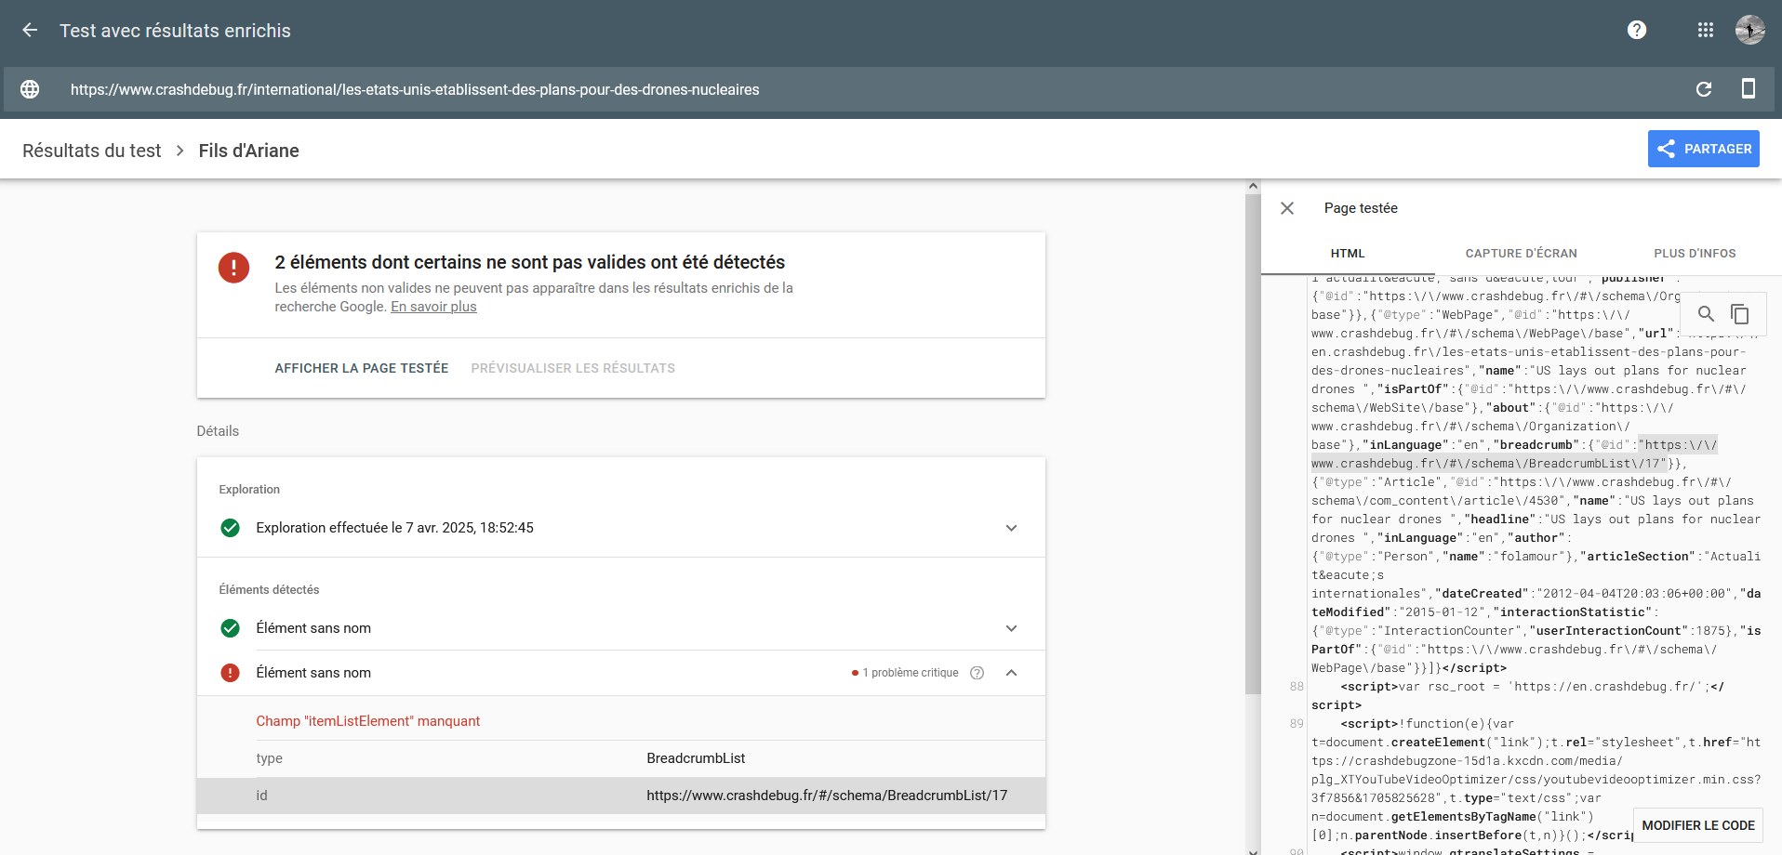Open the Google apps grid
Screen dimensions: 1782x855
[1705, 31]
